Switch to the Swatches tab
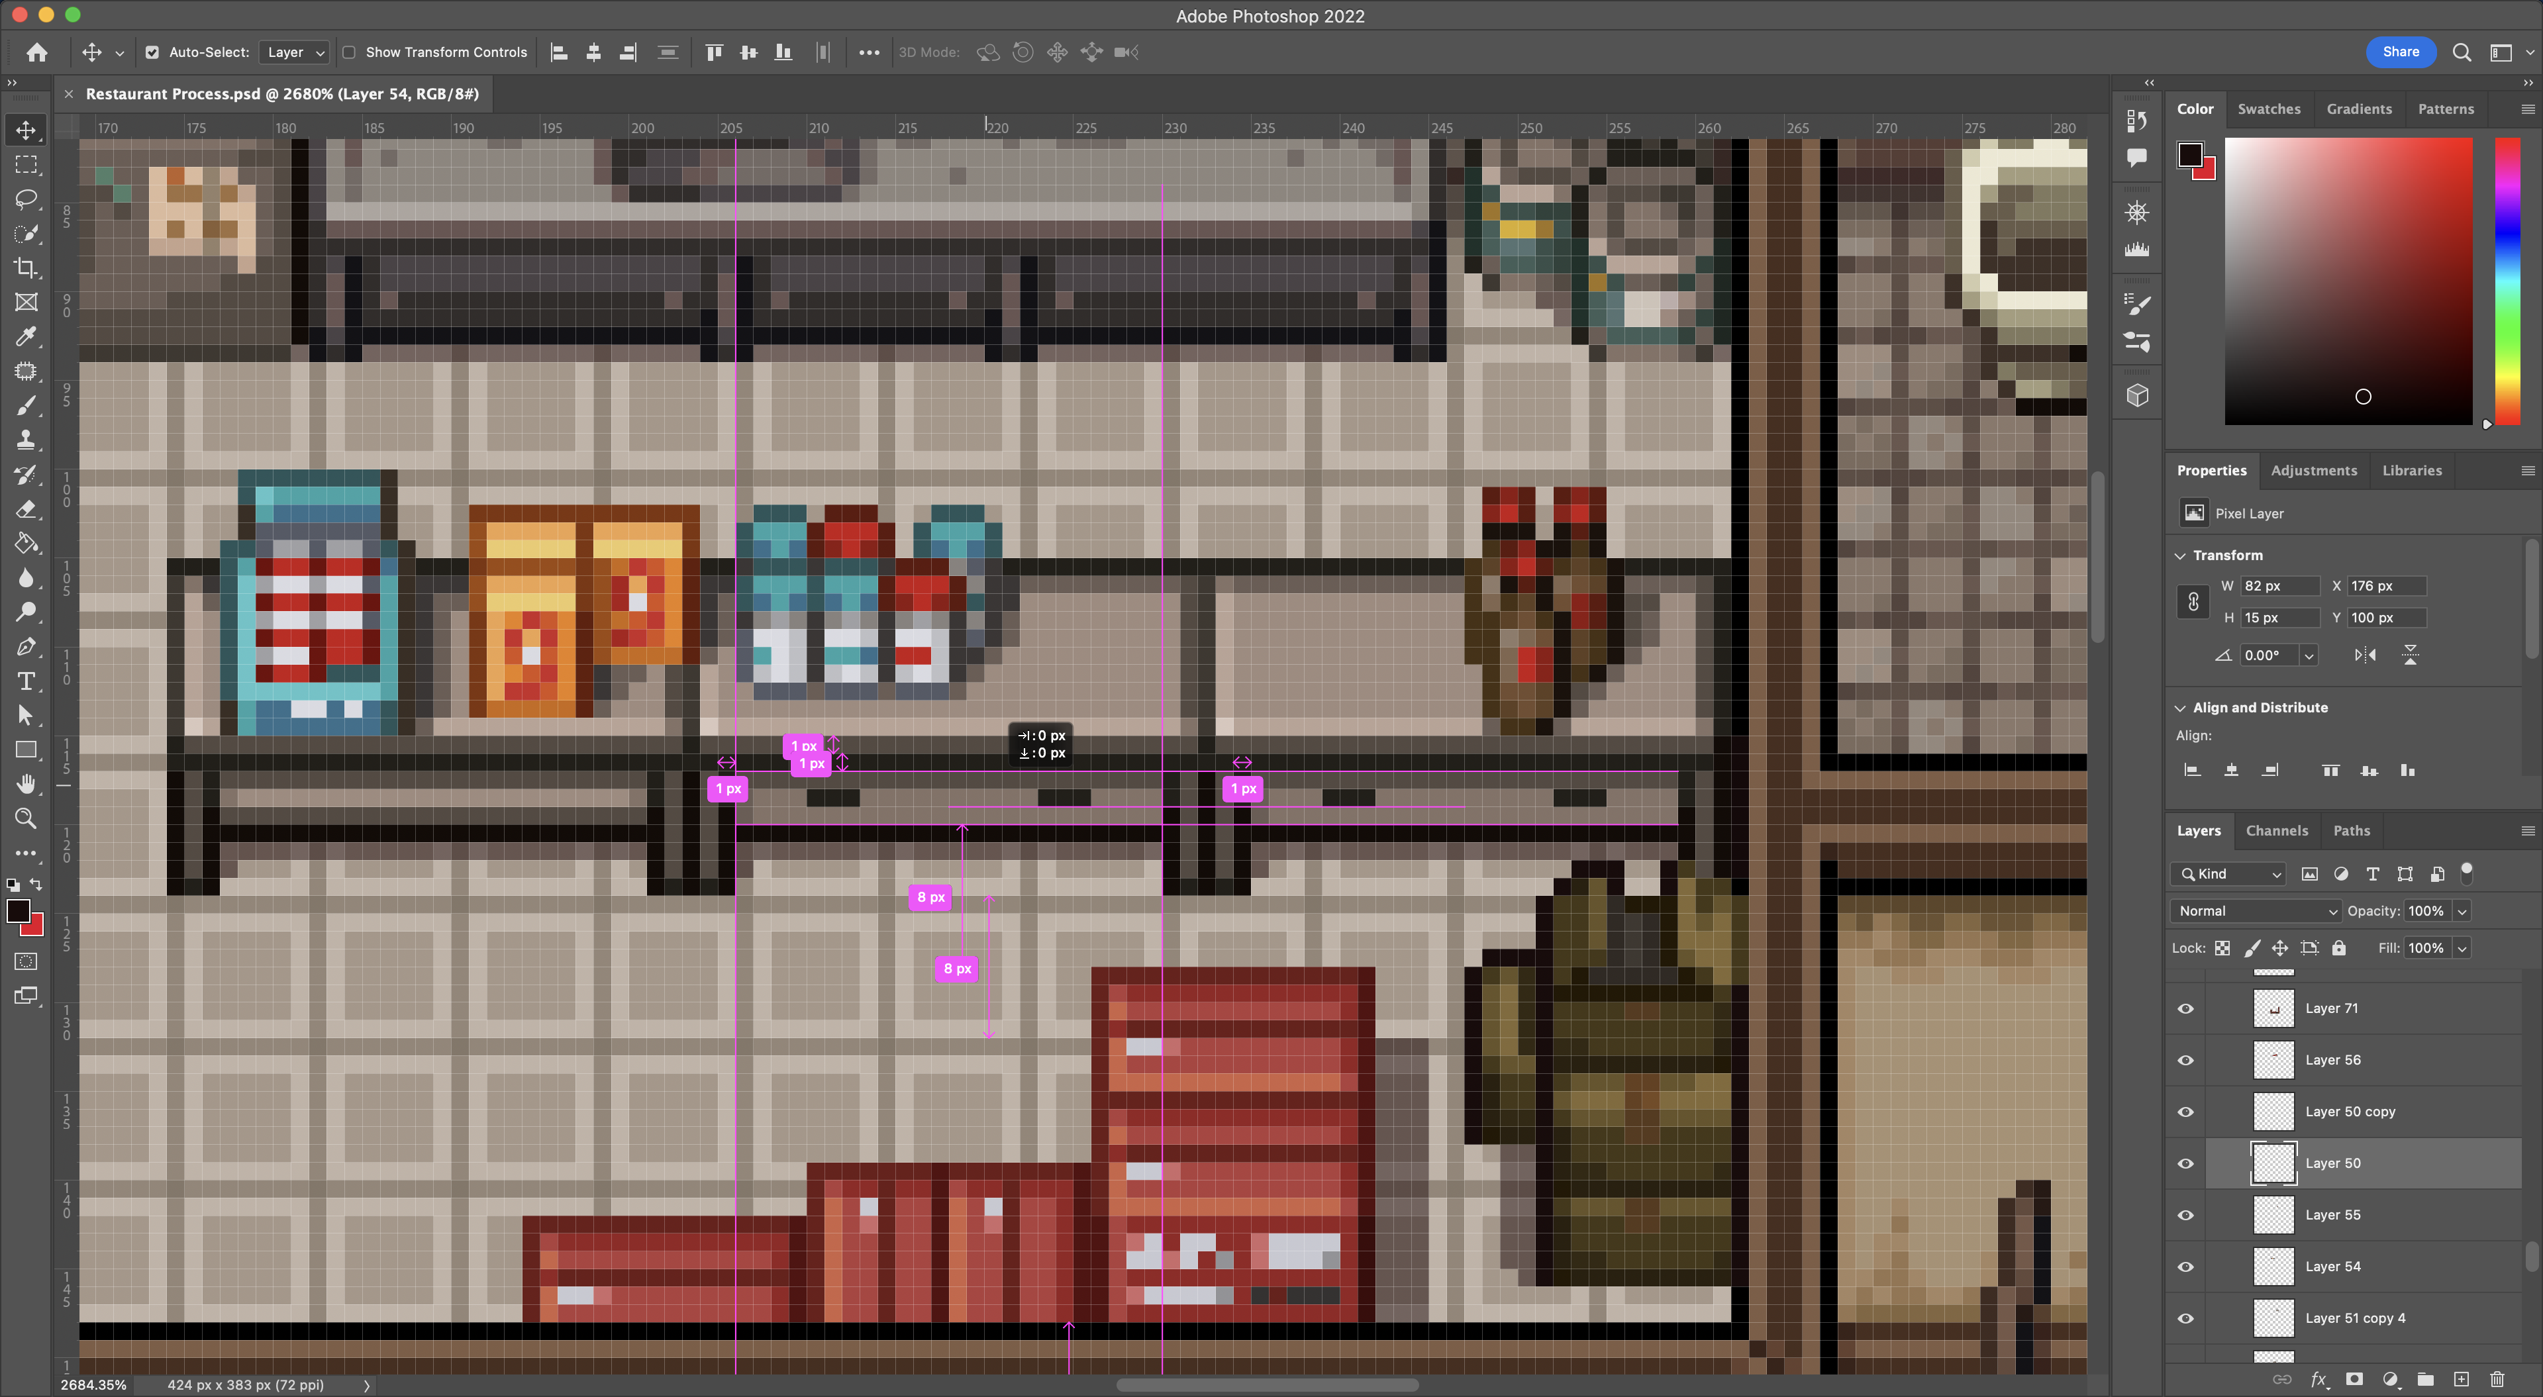This screenshot has width=2543, height=1397. 2269,109
